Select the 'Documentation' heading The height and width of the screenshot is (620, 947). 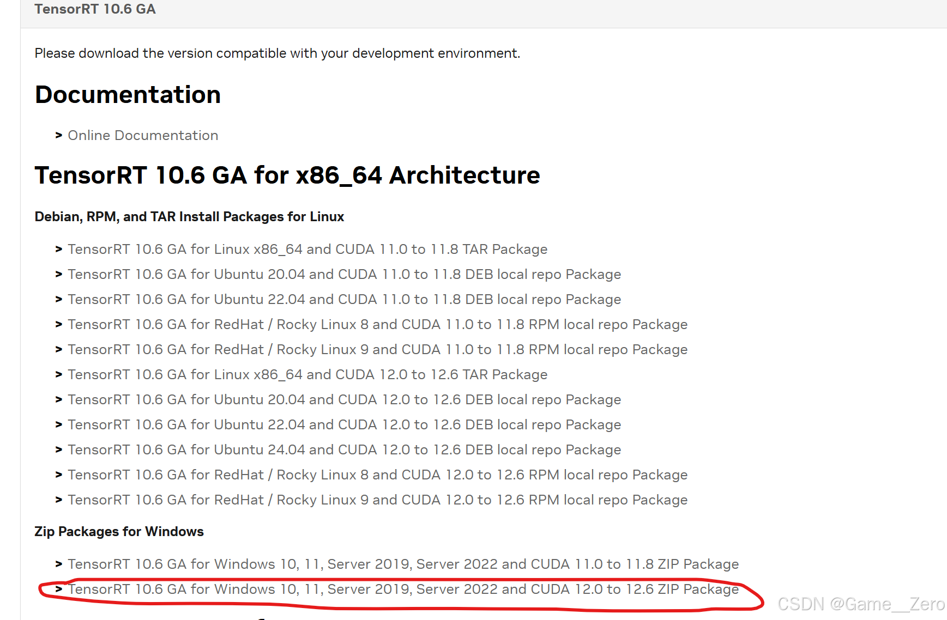tap(128, 95)
